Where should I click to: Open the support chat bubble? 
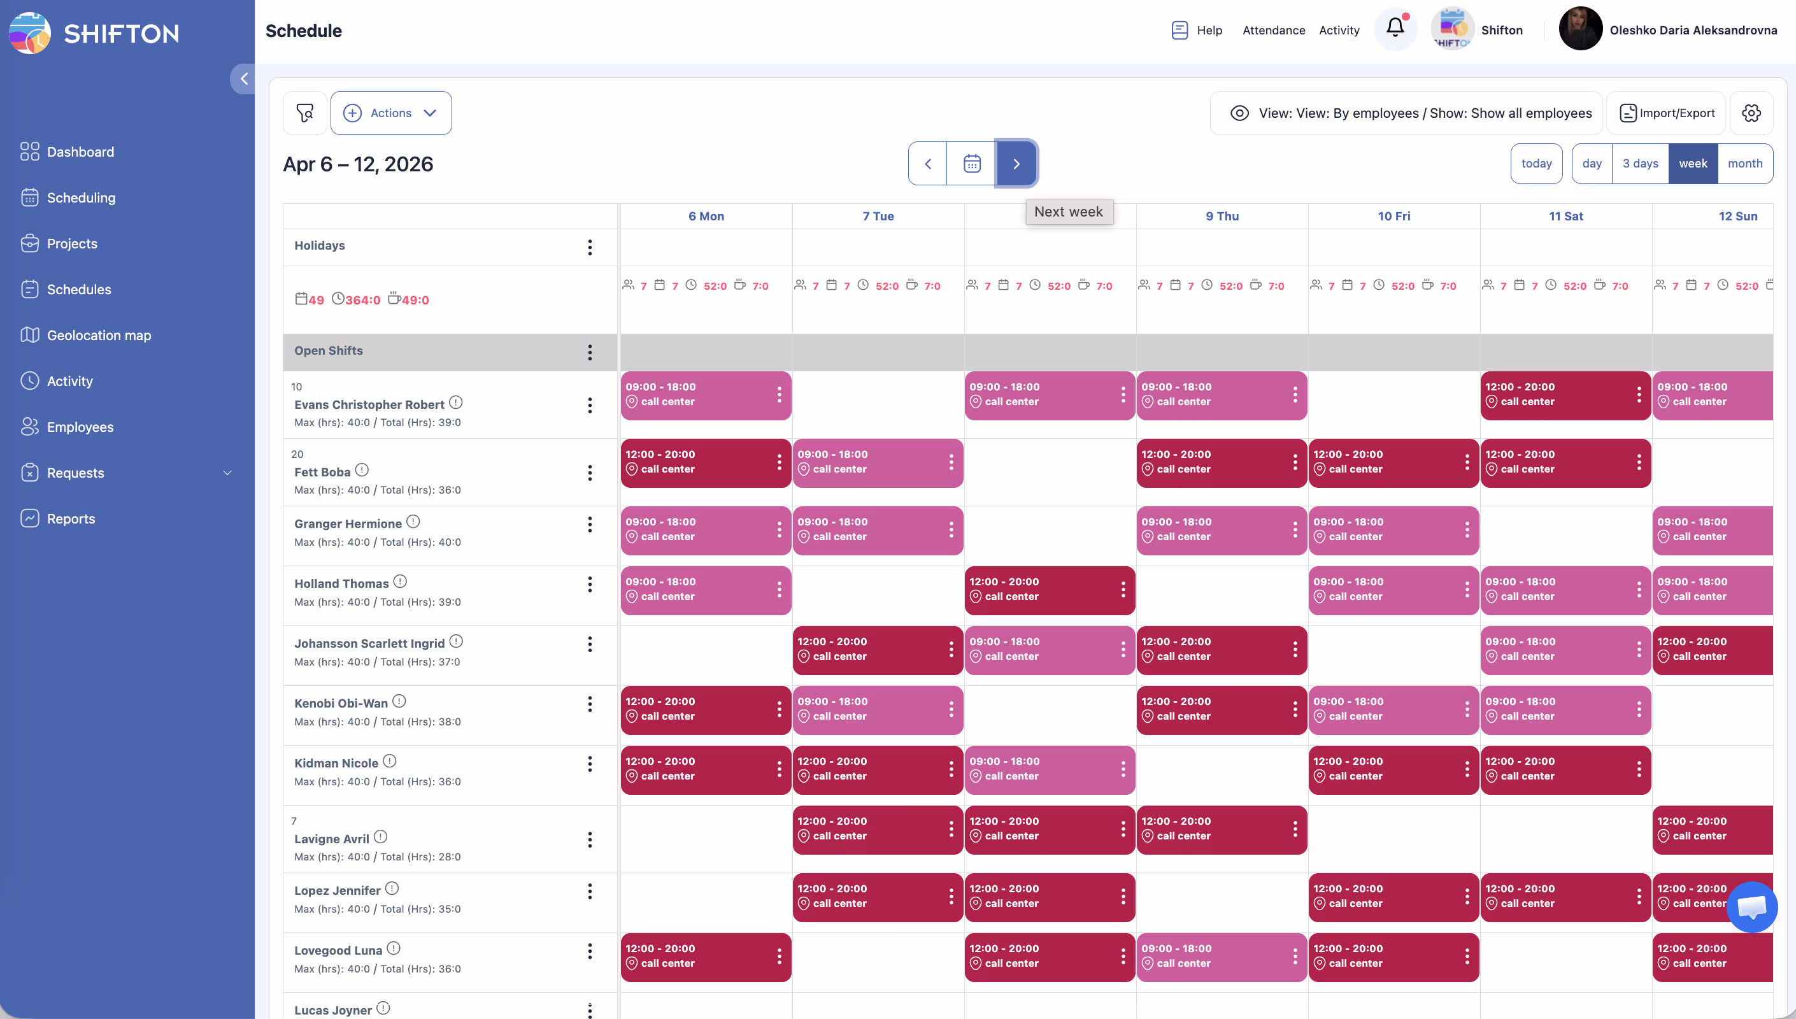pyautogui.click(x=1751, y=907)
